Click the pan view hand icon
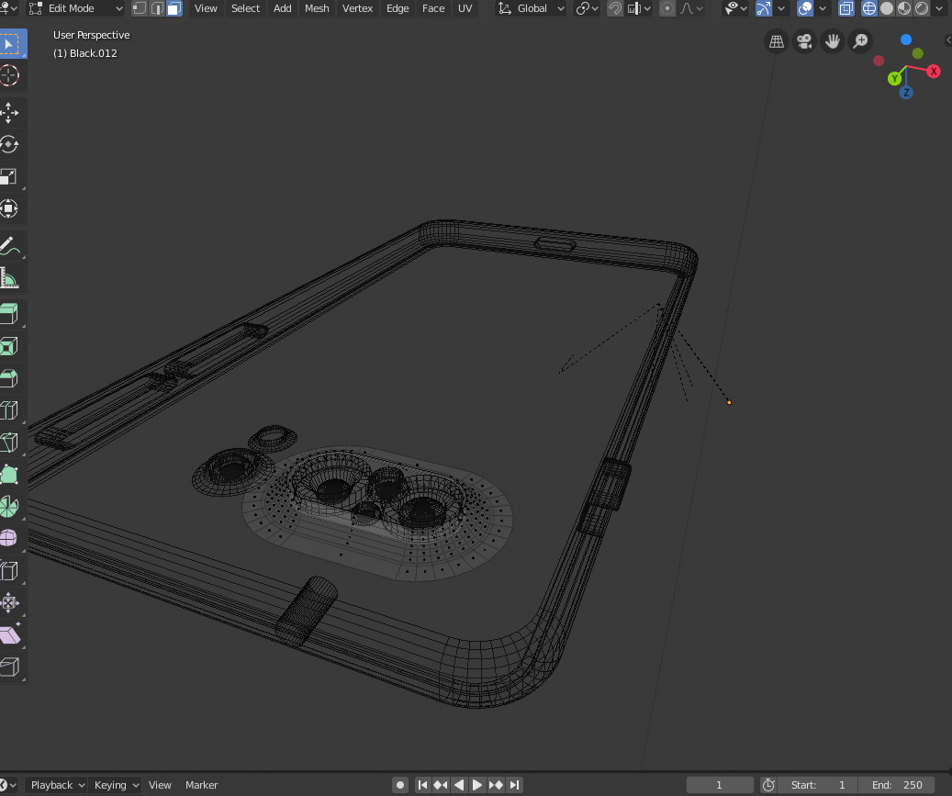952x796 pixels. (832, 41)
